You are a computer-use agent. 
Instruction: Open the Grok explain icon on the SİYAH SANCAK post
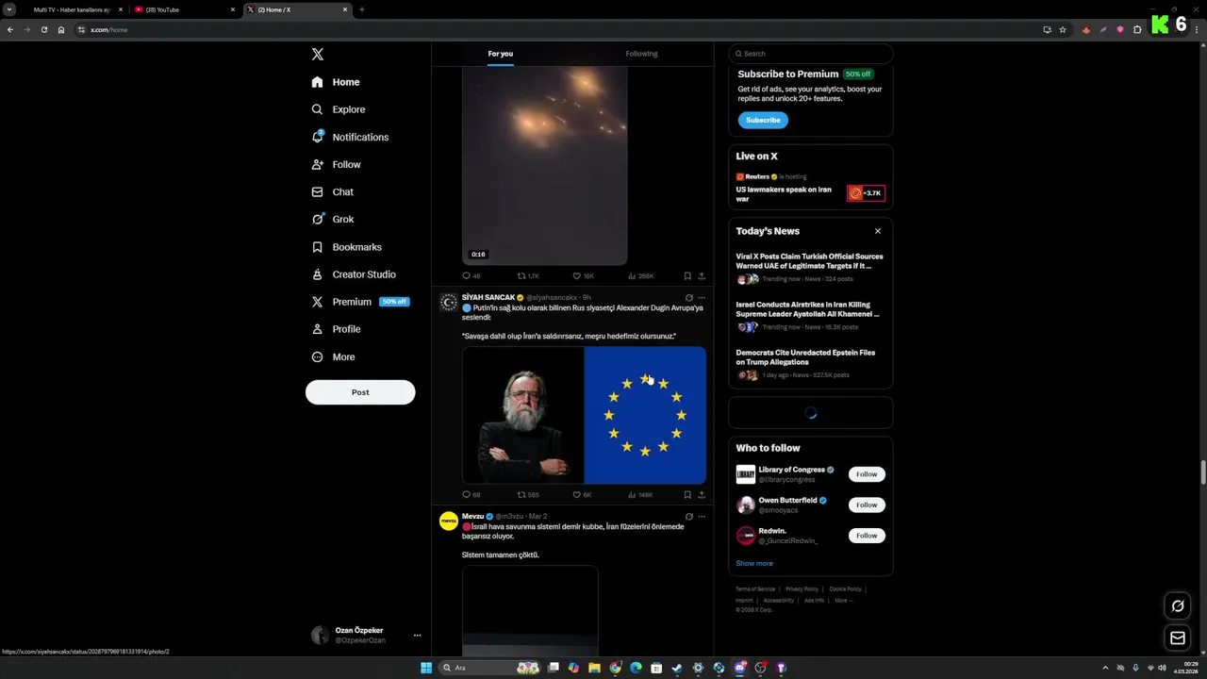click(688, 297)
